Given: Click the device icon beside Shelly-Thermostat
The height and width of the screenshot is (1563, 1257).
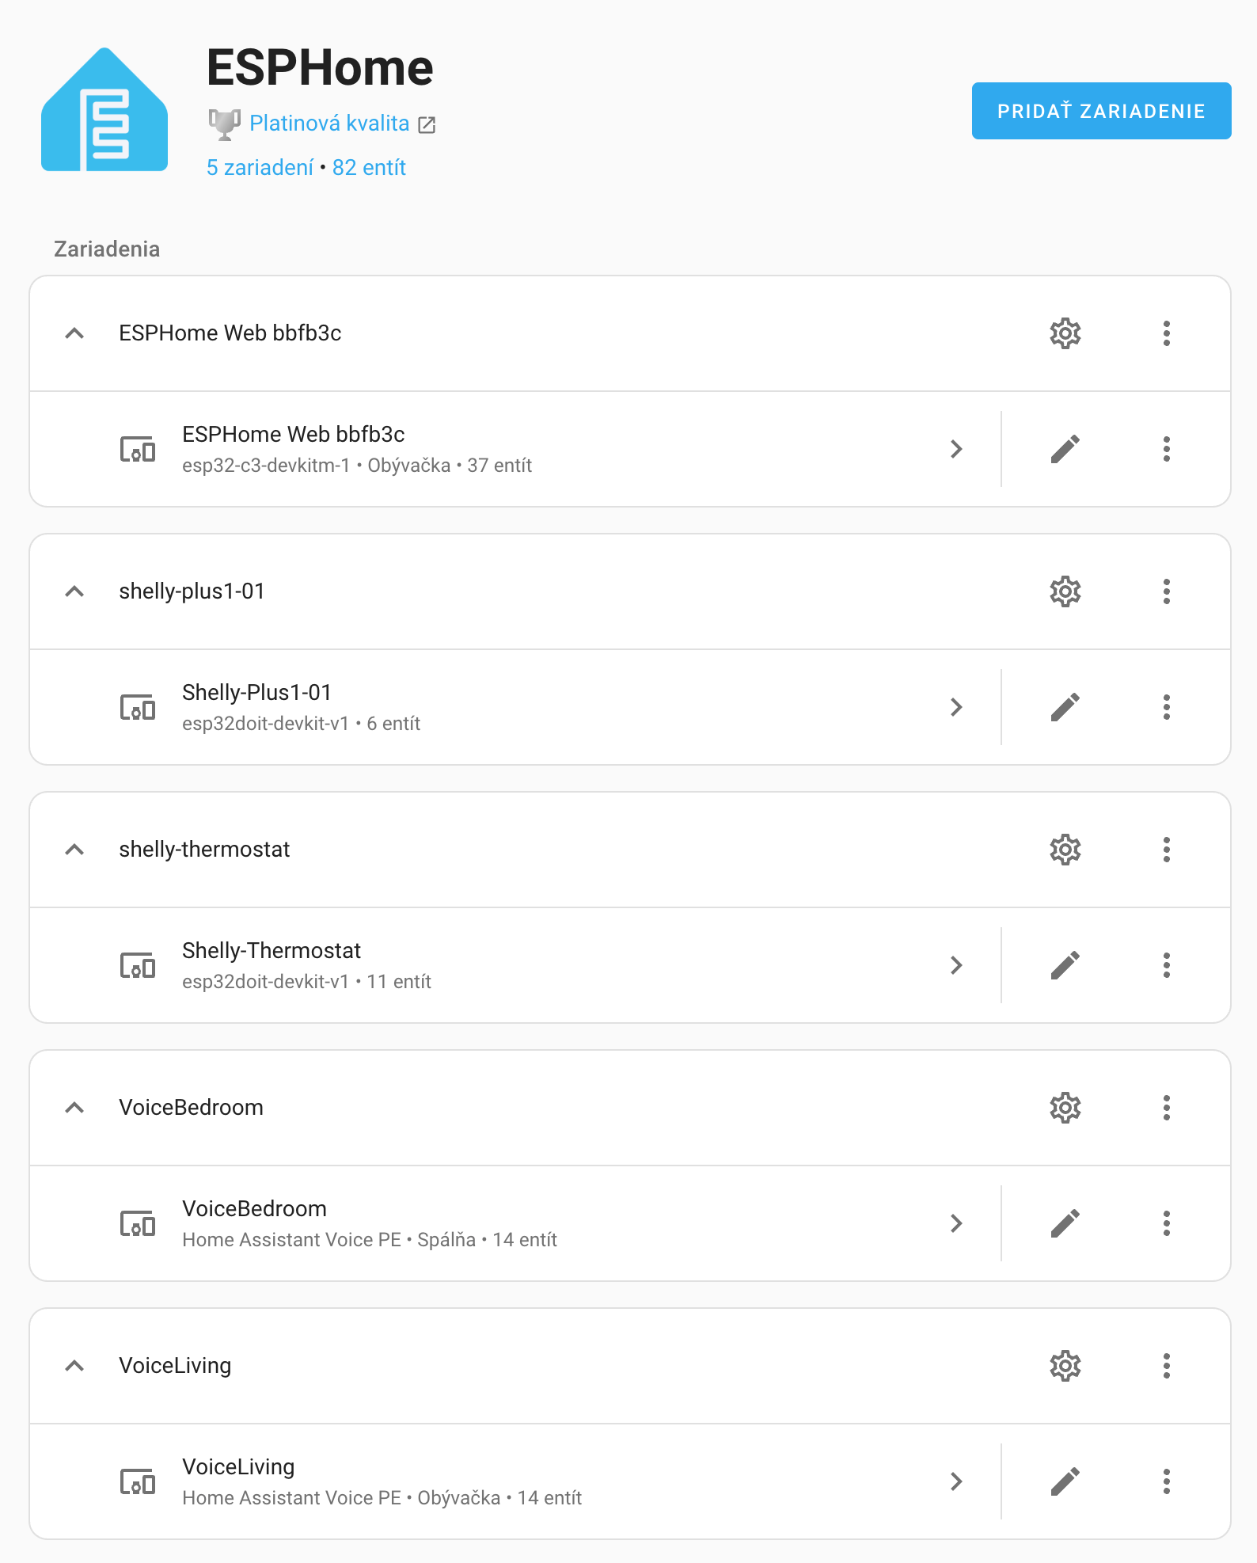Looking at the screenshot, I should click(138, 965).
